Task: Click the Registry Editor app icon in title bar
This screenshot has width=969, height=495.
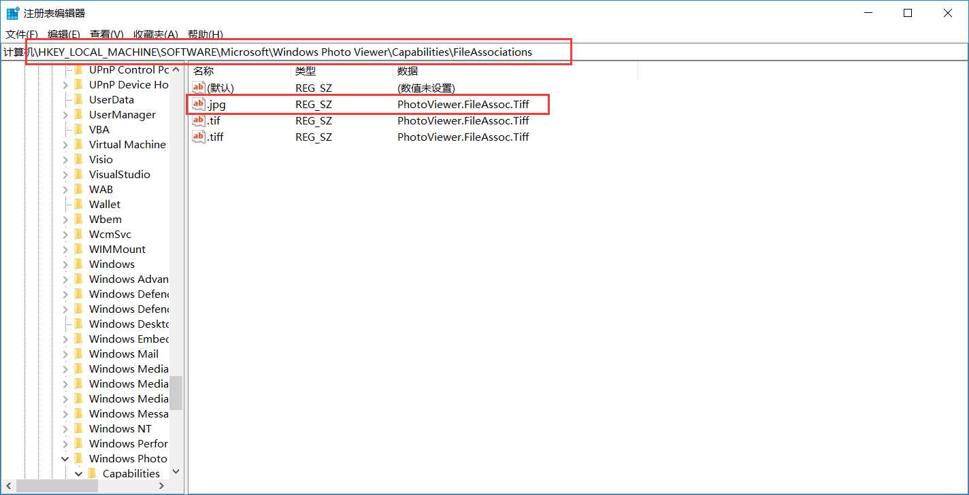Action: tap(12, 13)
